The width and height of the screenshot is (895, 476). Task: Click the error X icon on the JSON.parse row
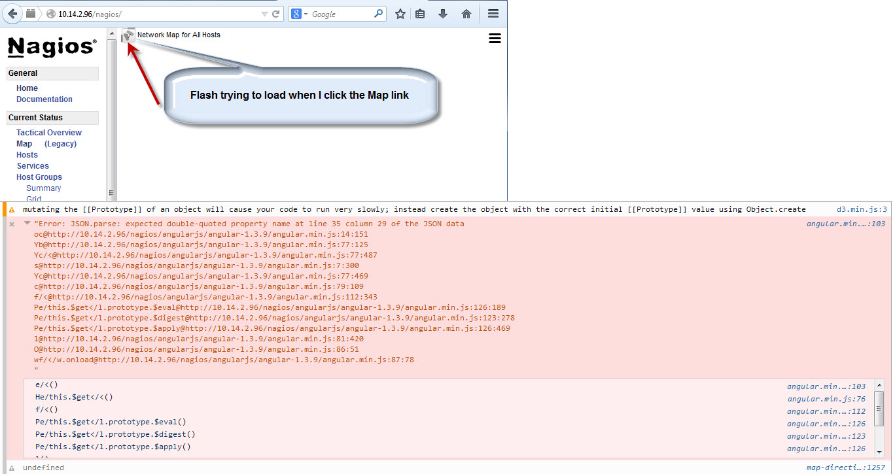12,224
